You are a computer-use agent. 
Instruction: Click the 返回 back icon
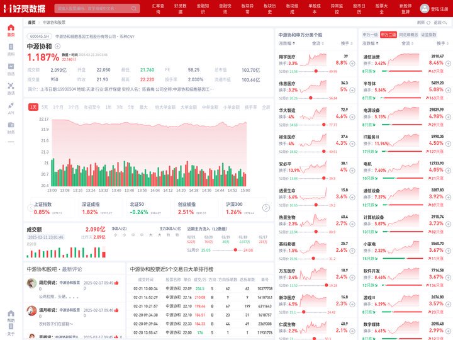click(x=445, y=22)
